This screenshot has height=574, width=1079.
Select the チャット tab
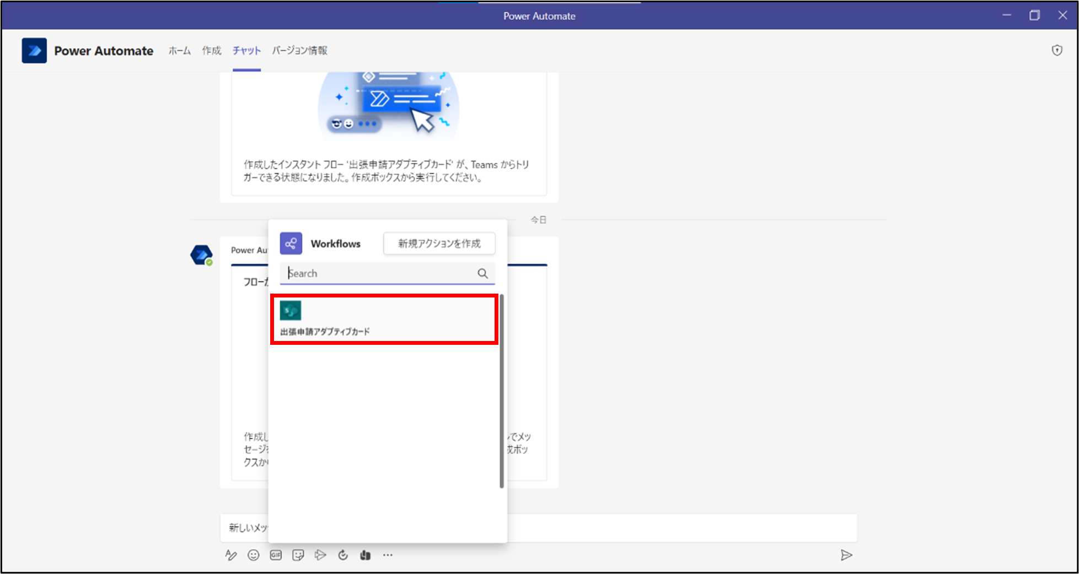(x=246, y=51)
